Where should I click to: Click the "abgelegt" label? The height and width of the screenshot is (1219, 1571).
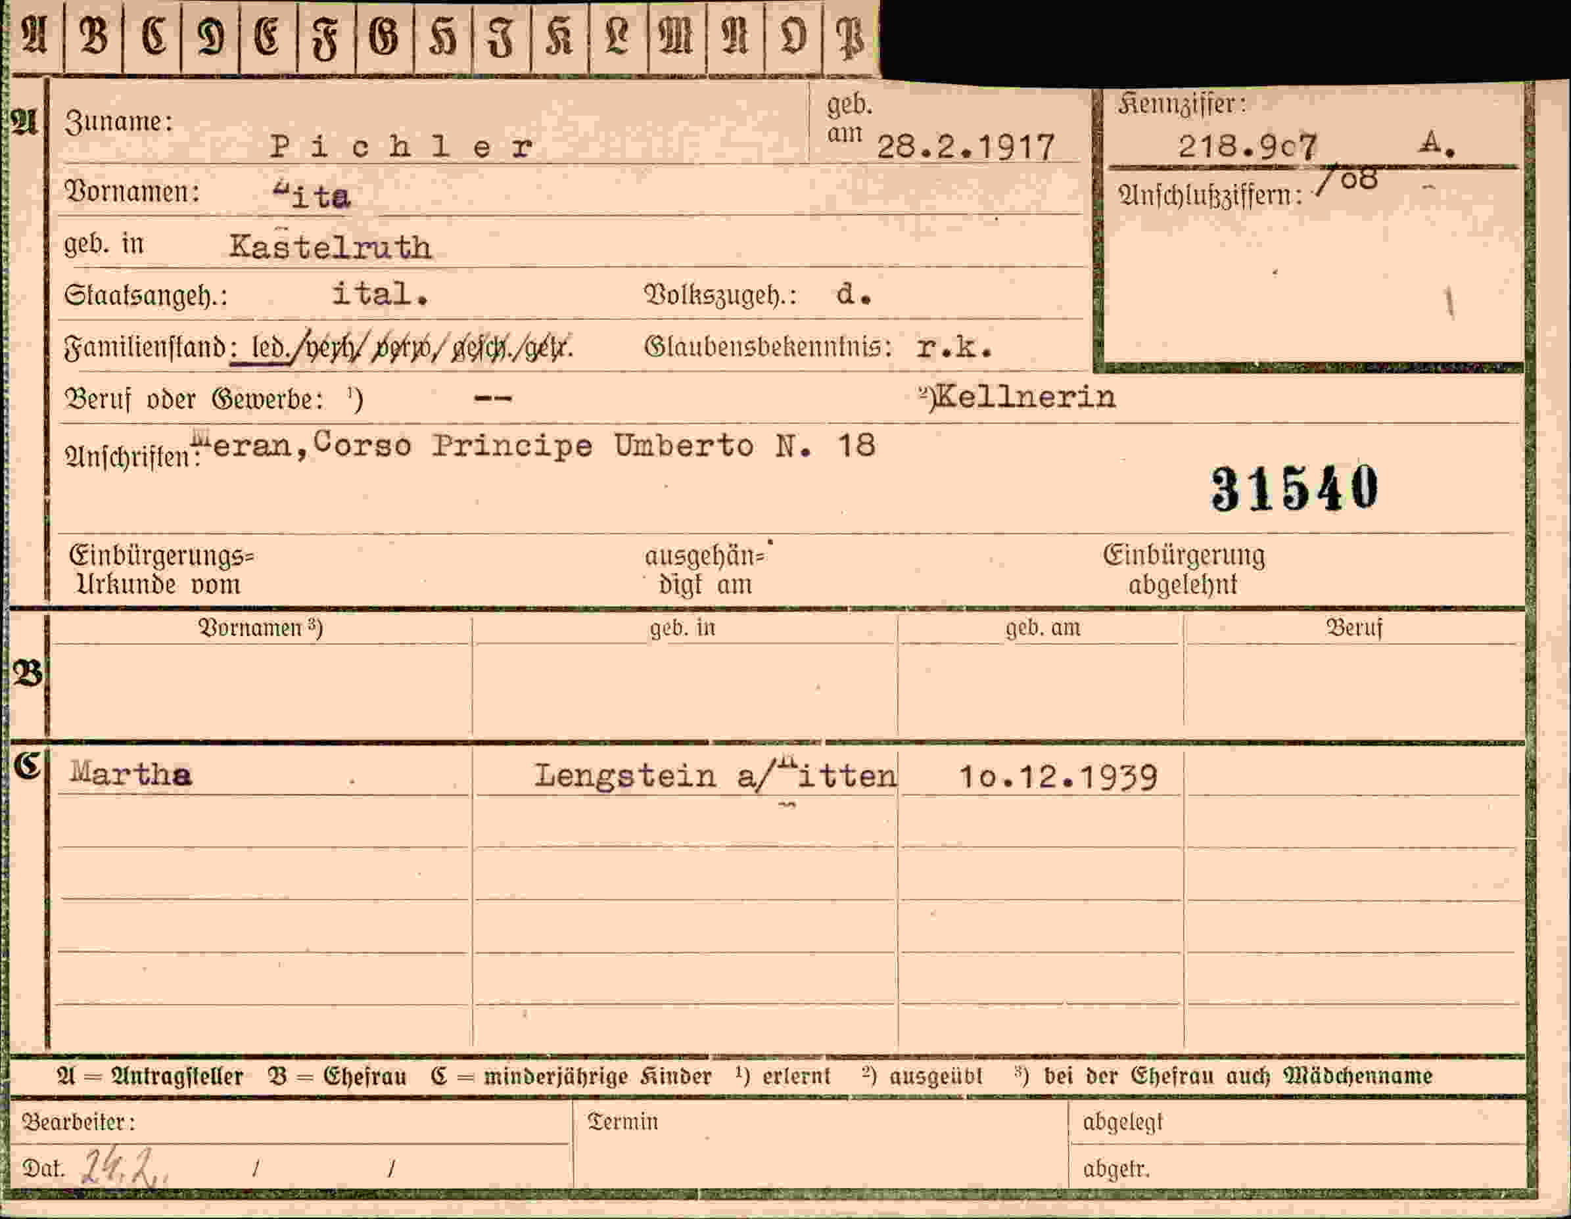click(1123, 1122)
